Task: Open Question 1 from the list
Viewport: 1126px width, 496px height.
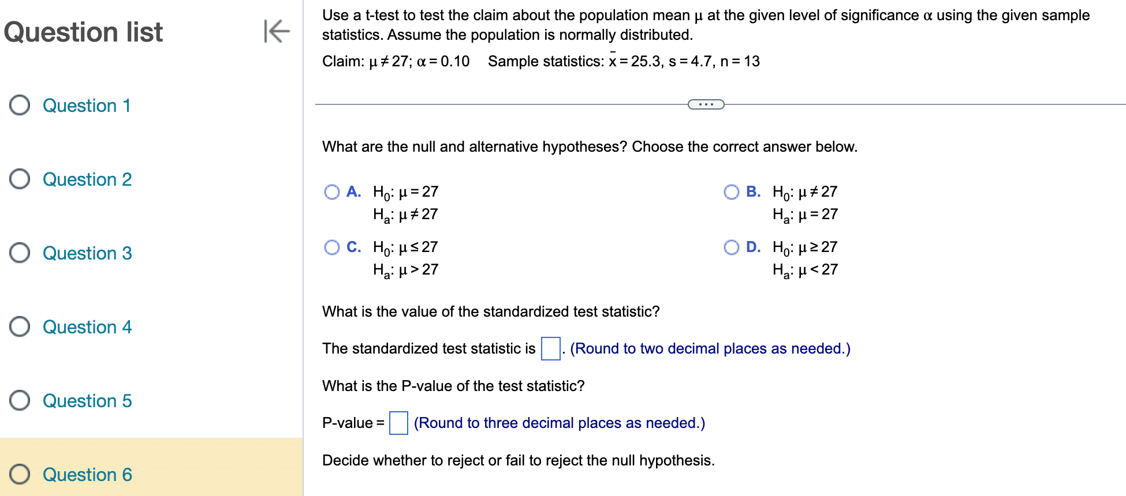Action: (87, 106)
